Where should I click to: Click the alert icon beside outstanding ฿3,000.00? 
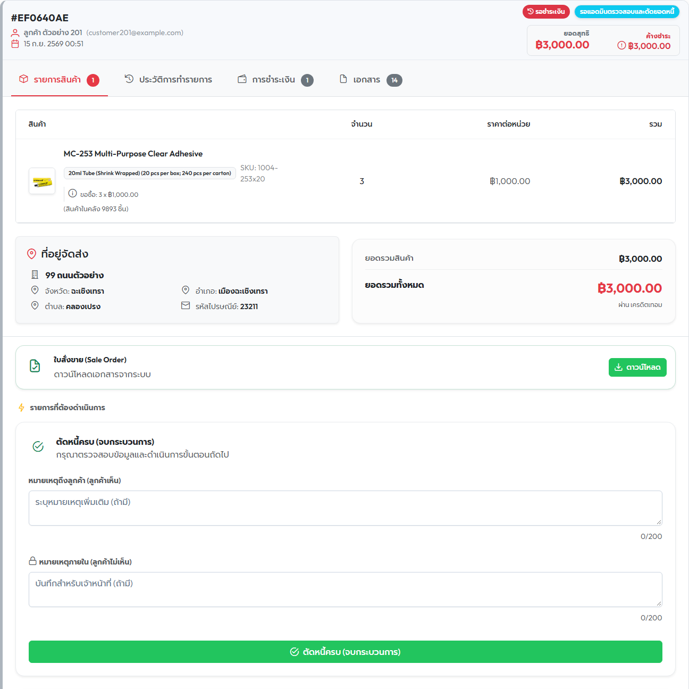point(621,45)
